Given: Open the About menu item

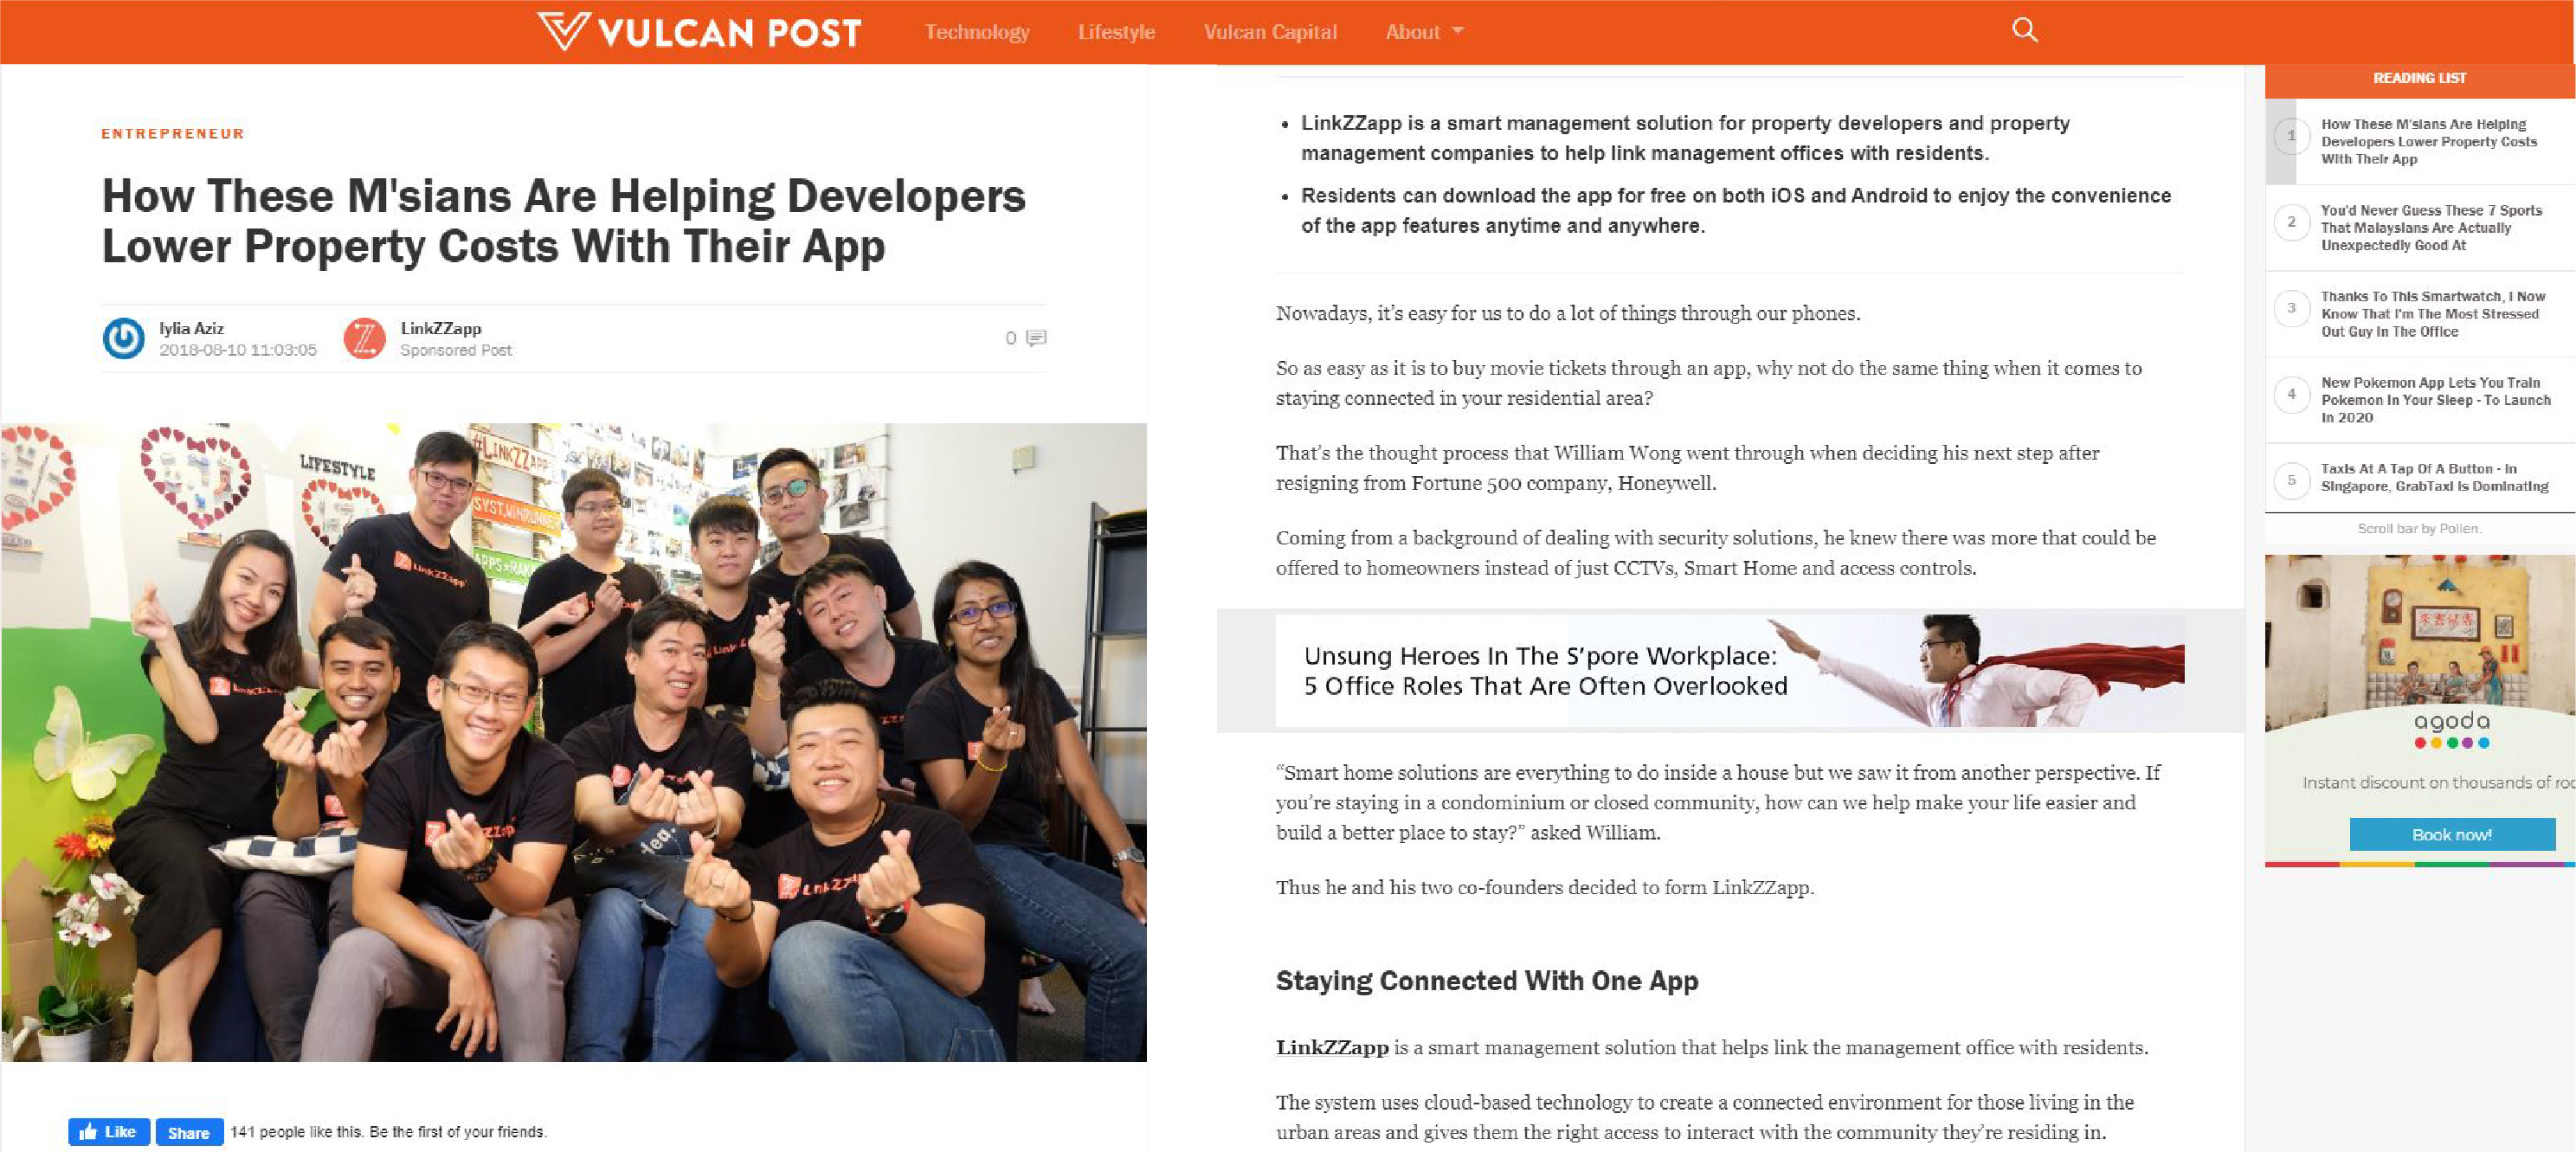Looking at the screenshot, I should tap(1412, 32).
